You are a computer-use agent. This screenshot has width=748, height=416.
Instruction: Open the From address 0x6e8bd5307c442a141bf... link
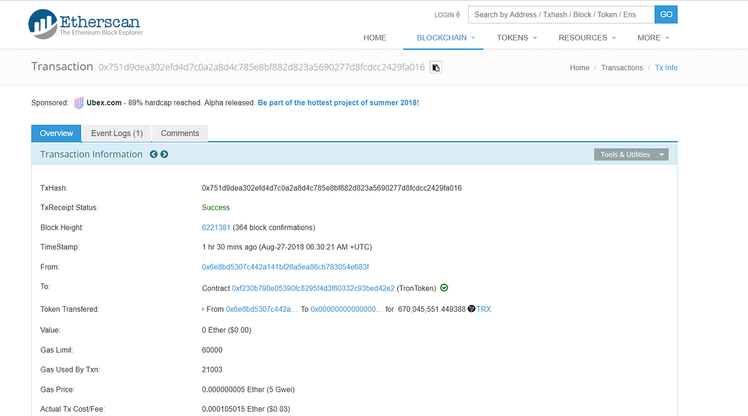coord(285,267)
